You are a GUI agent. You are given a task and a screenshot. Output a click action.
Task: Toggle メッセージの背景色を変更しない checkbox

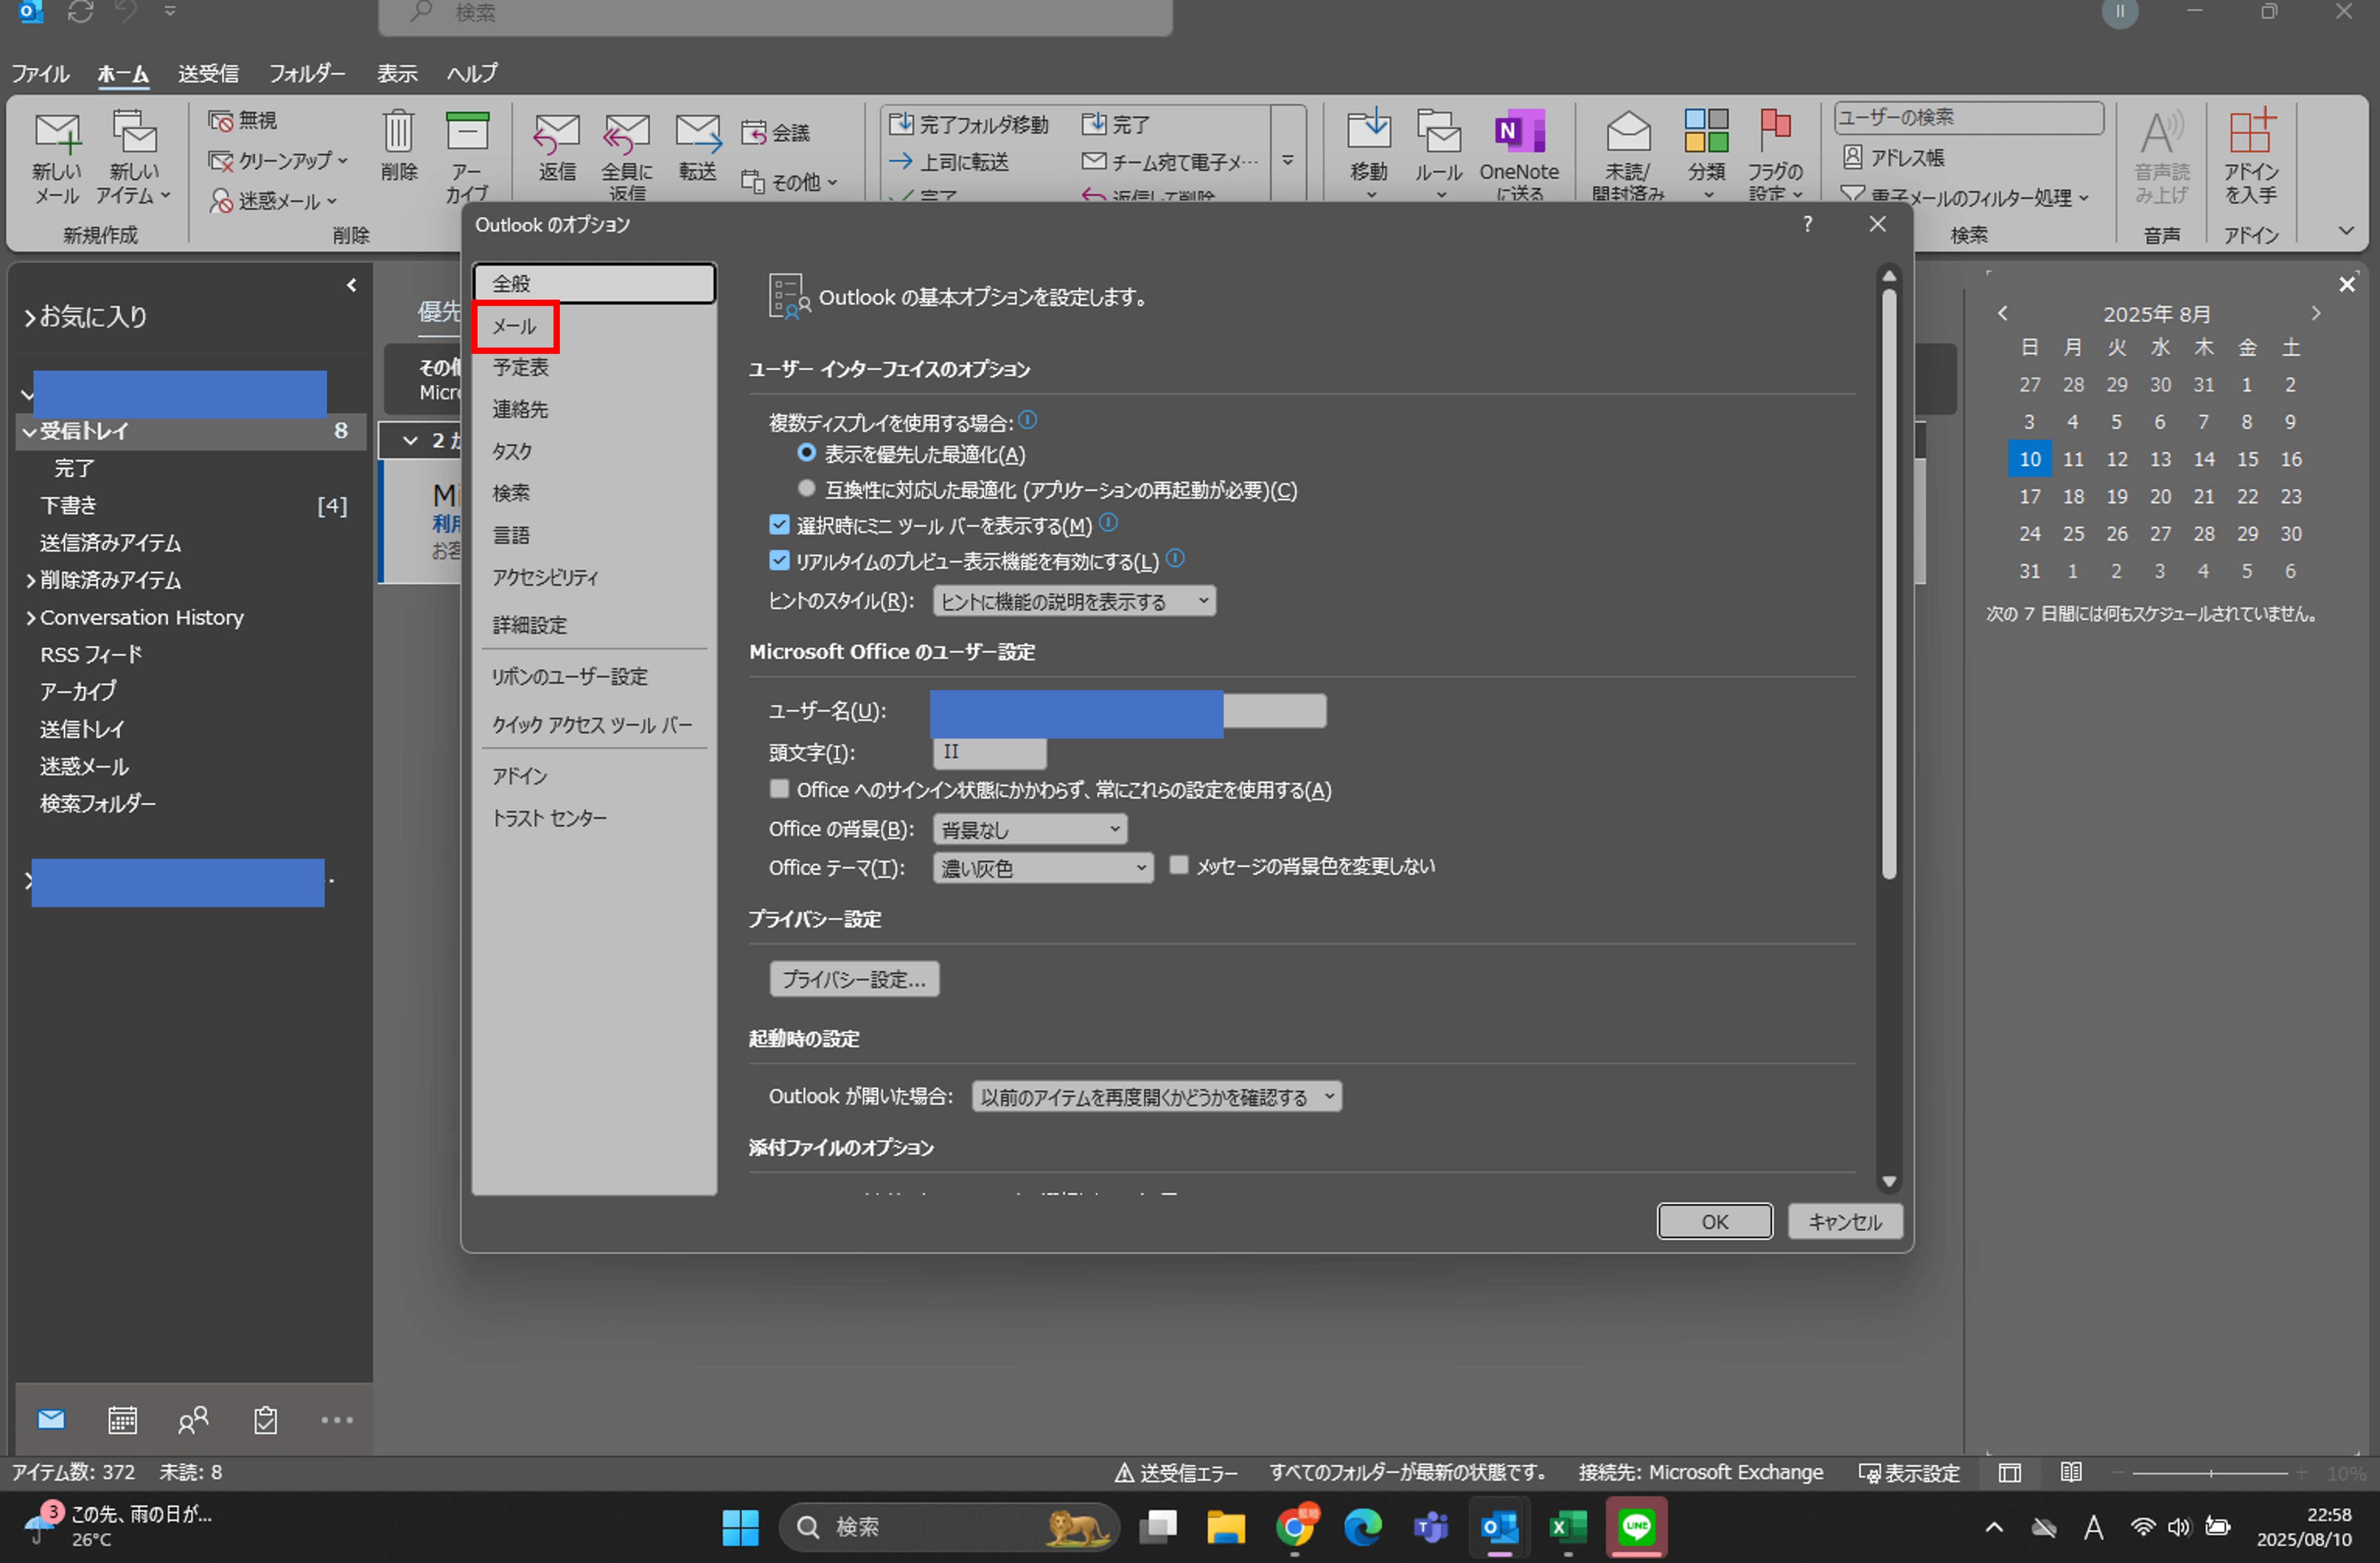point(1179,865)
